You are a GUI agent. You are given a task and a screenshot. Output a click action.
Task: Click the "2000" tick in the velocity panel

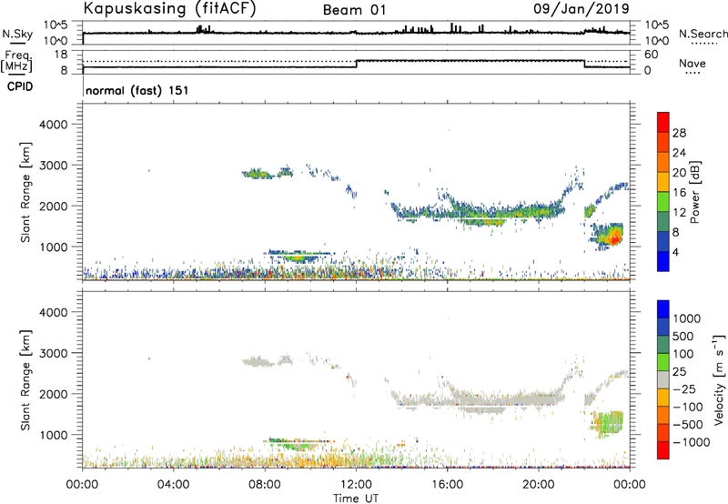[54, 394]
